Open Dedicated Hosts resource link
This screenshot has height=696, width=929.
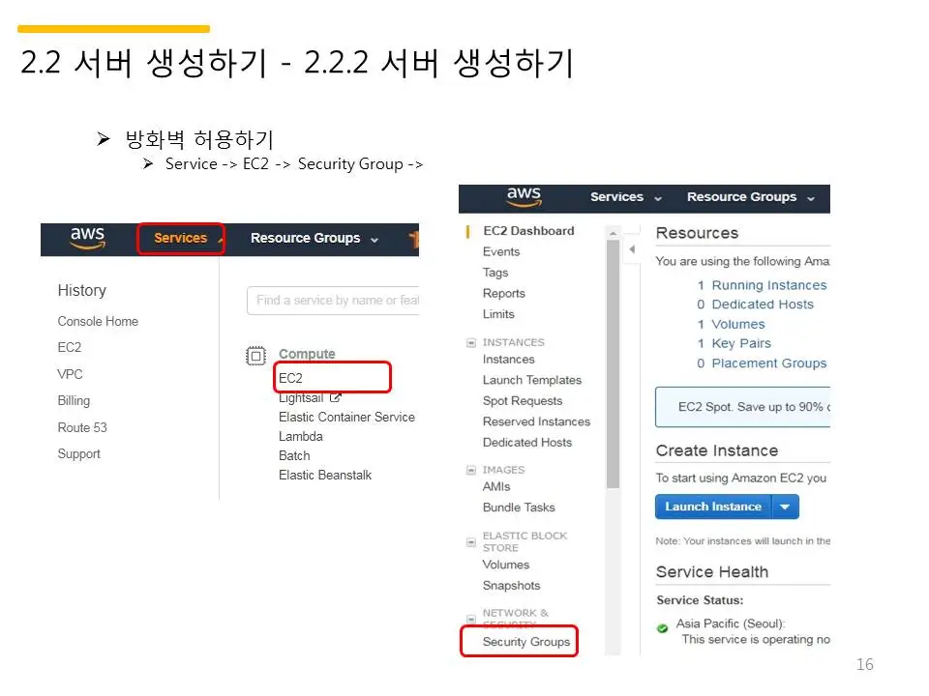click(x=763, y=304)
